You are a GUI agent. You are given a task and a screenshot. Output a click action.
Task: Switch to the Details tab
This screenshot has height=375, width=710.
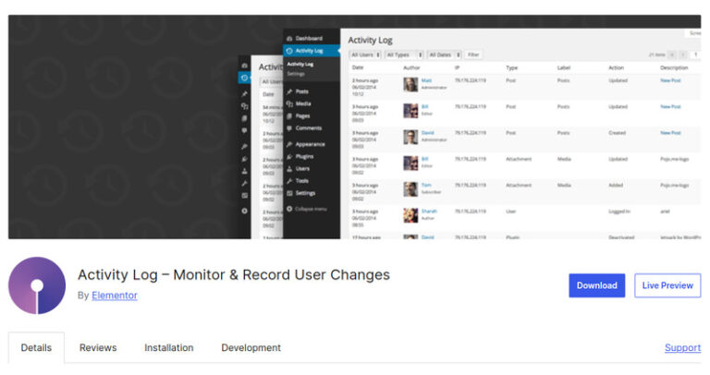tap(36, 347)
